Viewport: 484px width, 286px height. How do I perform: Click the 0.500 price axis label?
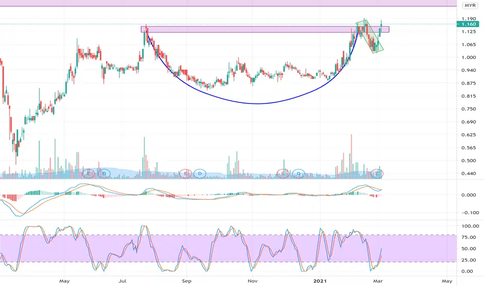468,161
